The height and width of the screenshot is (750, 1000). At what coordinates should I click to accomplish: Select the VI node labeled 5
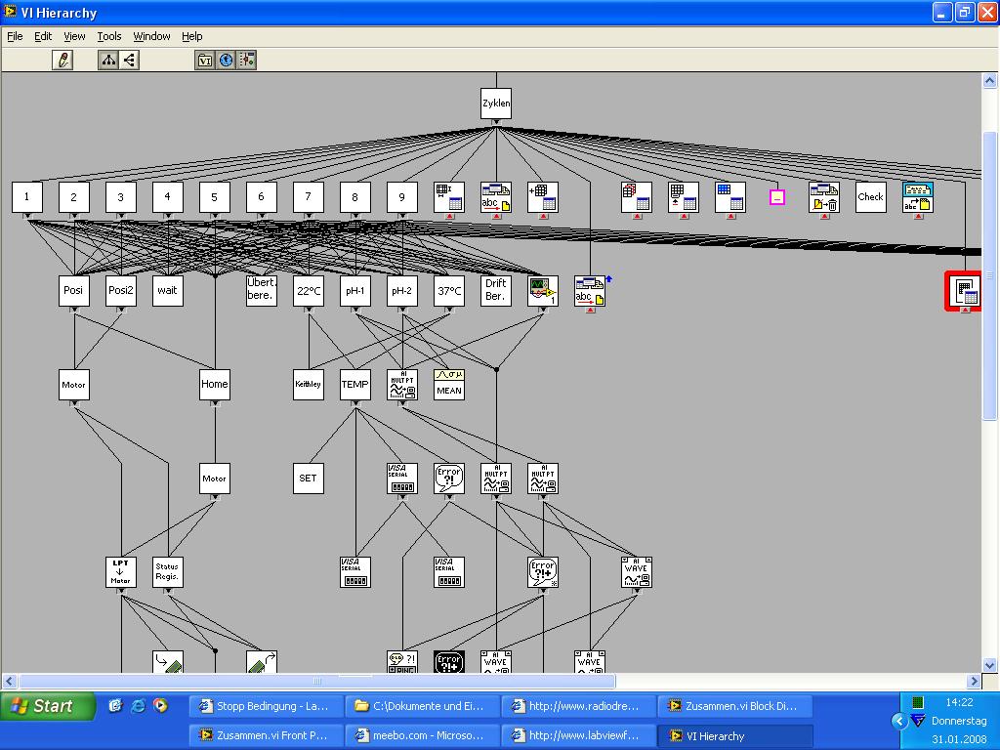[214, 197]
